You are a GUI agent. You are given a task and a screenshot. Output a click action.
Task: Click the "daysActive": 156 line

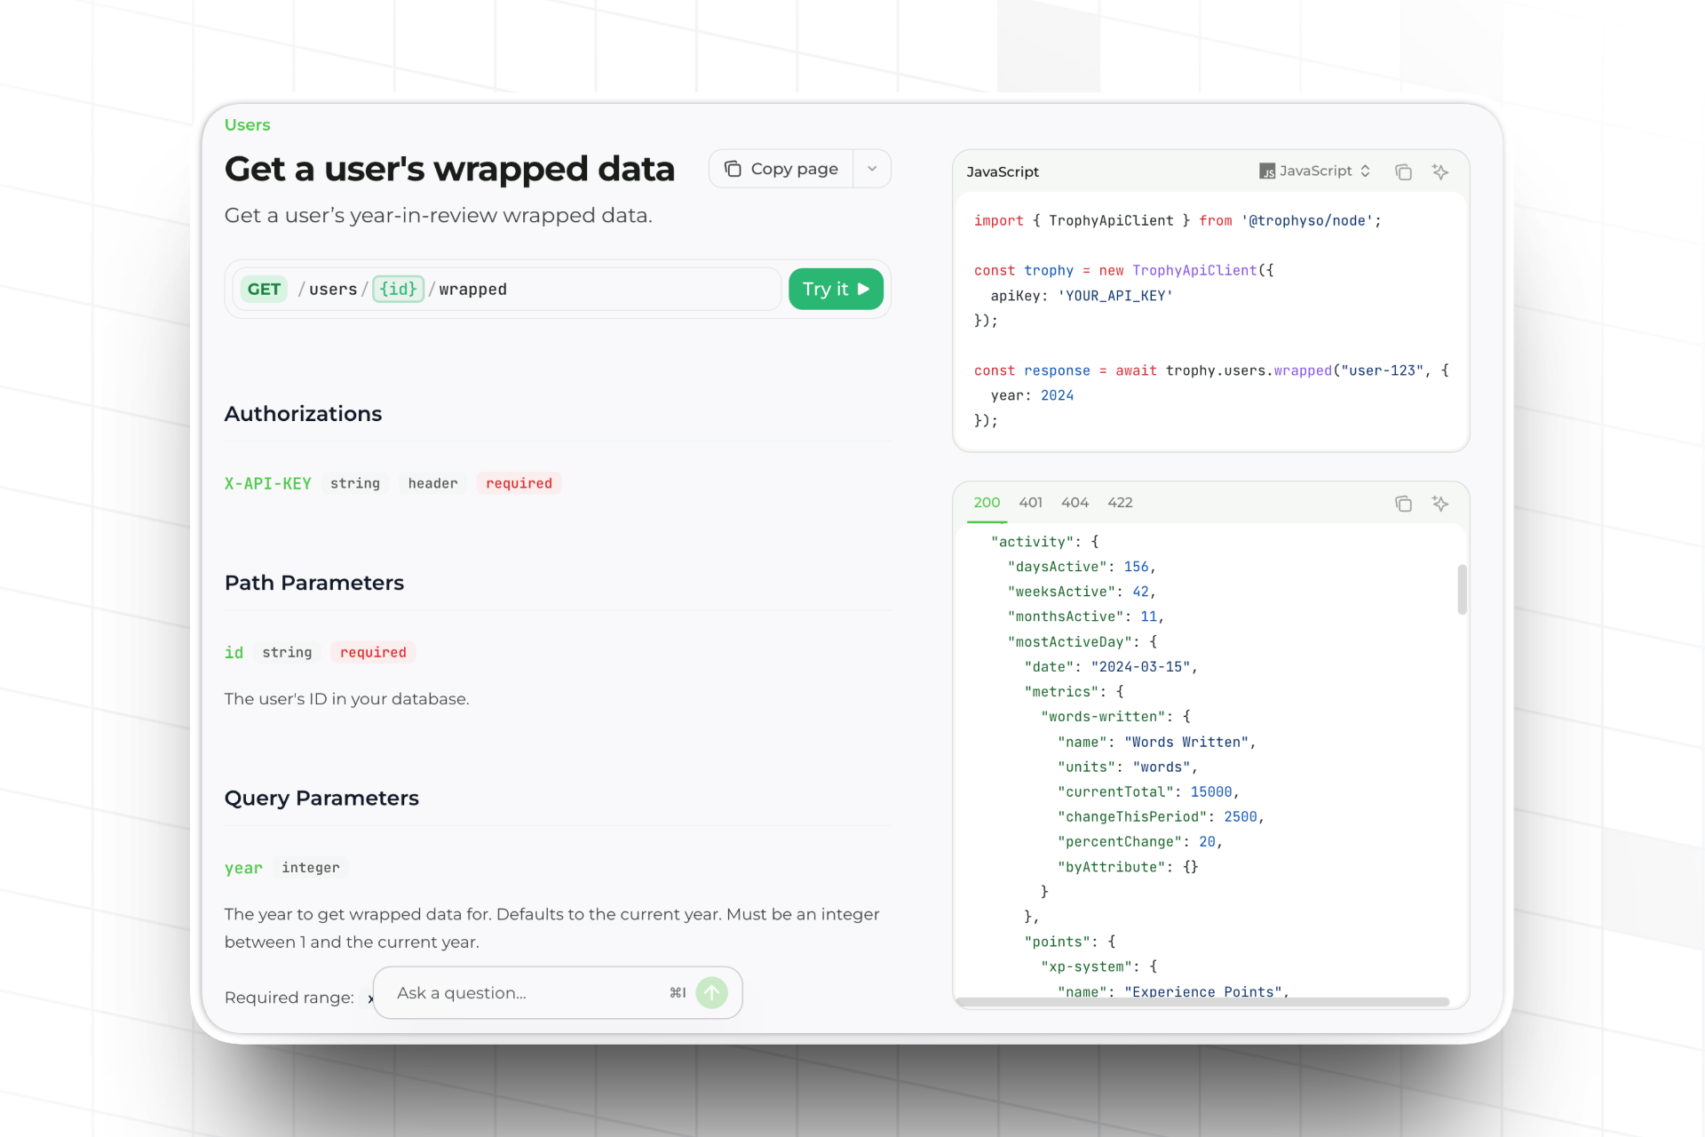click(x=1081, y=567)
